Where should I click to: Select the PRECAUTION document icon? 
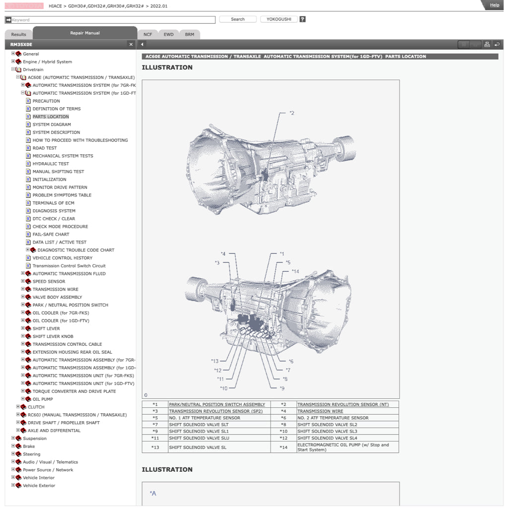pyautogui.click(x=27, y=101)
